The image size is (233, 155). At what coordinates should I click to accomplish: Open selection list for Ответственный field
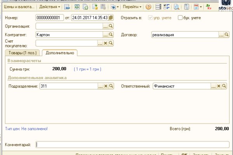tap(213, 86)
